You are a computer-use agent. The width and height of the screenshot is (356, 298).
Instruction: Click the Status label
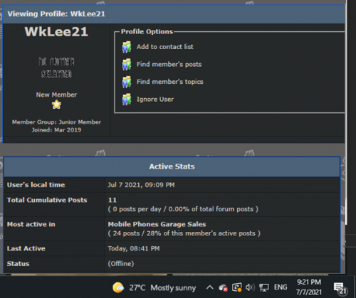18,264
